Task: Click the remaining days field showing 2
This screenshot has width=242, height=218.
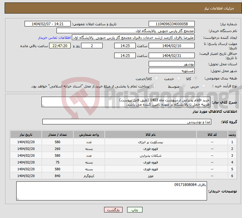Action: (92, 46)
